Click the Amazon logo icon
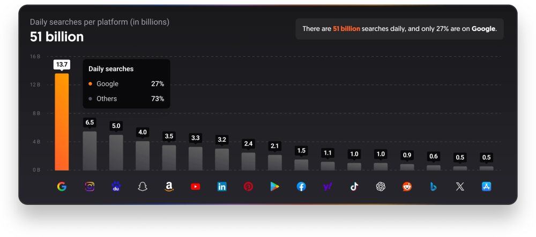536x237 pixels. (169, 187)
